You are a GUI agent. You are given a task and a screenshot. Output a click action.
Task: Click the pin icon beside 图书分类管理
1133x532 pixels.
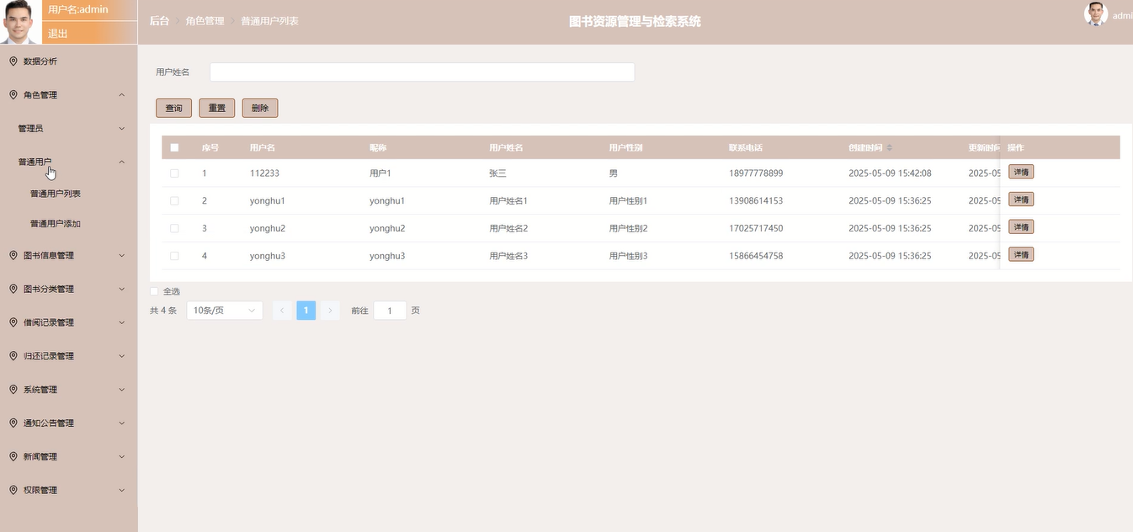[x=13, y=289]
